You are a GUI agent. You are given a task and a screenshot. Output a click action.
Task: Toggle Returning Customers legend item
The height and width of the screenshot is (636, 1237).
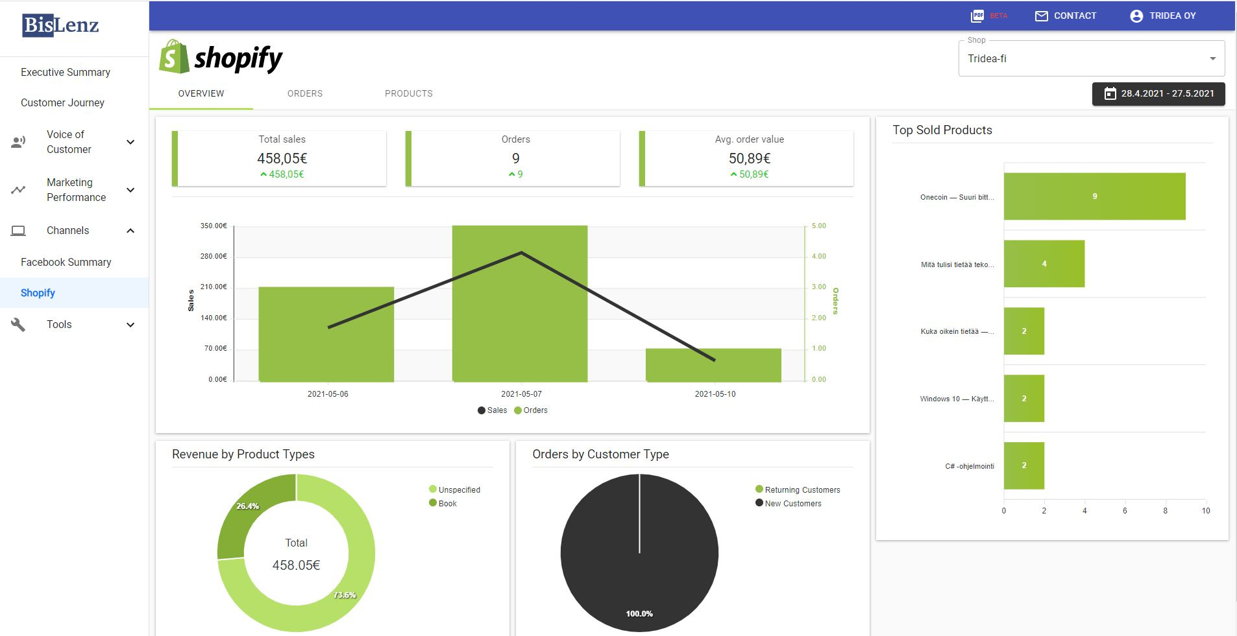coord(798,489)
